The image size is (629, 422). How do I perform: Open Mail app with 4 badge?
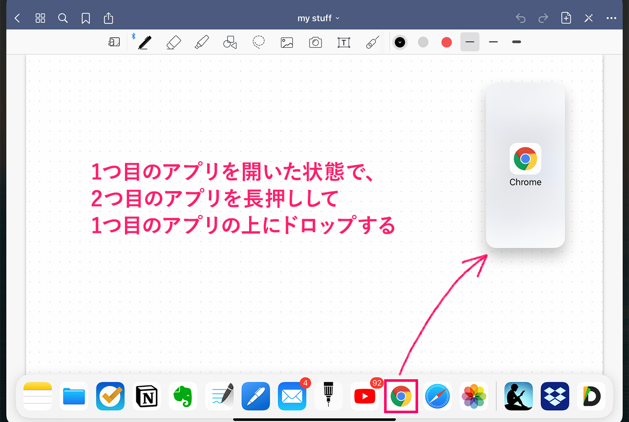click(292, 396)
